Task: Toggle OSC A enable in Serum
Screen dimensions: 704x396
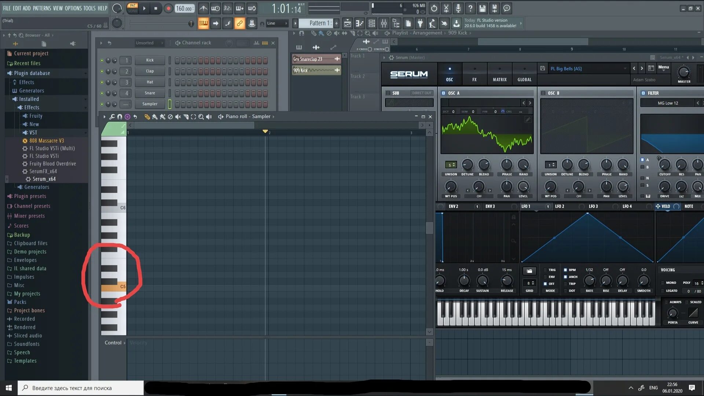Action: point(443,93)
